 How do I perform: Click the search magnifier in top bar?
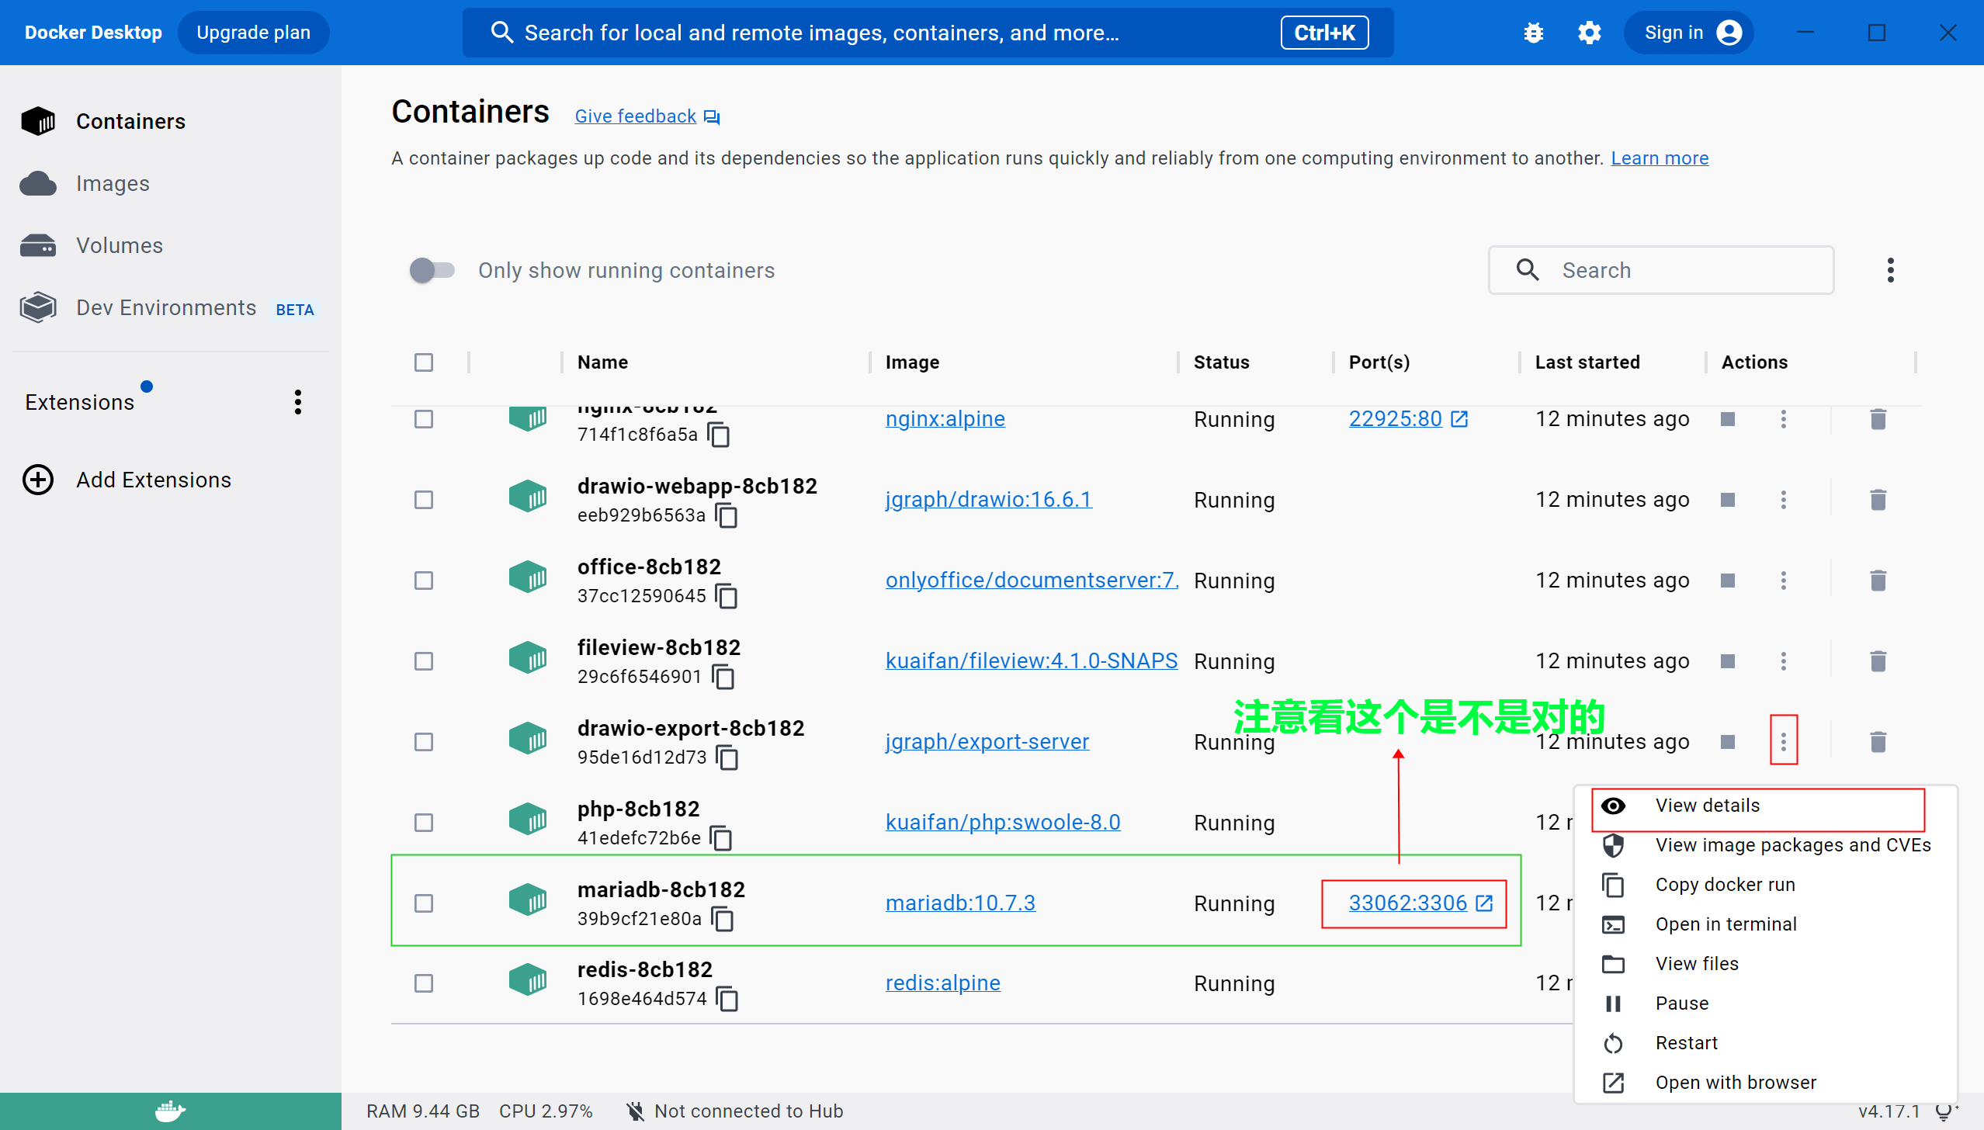click(502, 33)
